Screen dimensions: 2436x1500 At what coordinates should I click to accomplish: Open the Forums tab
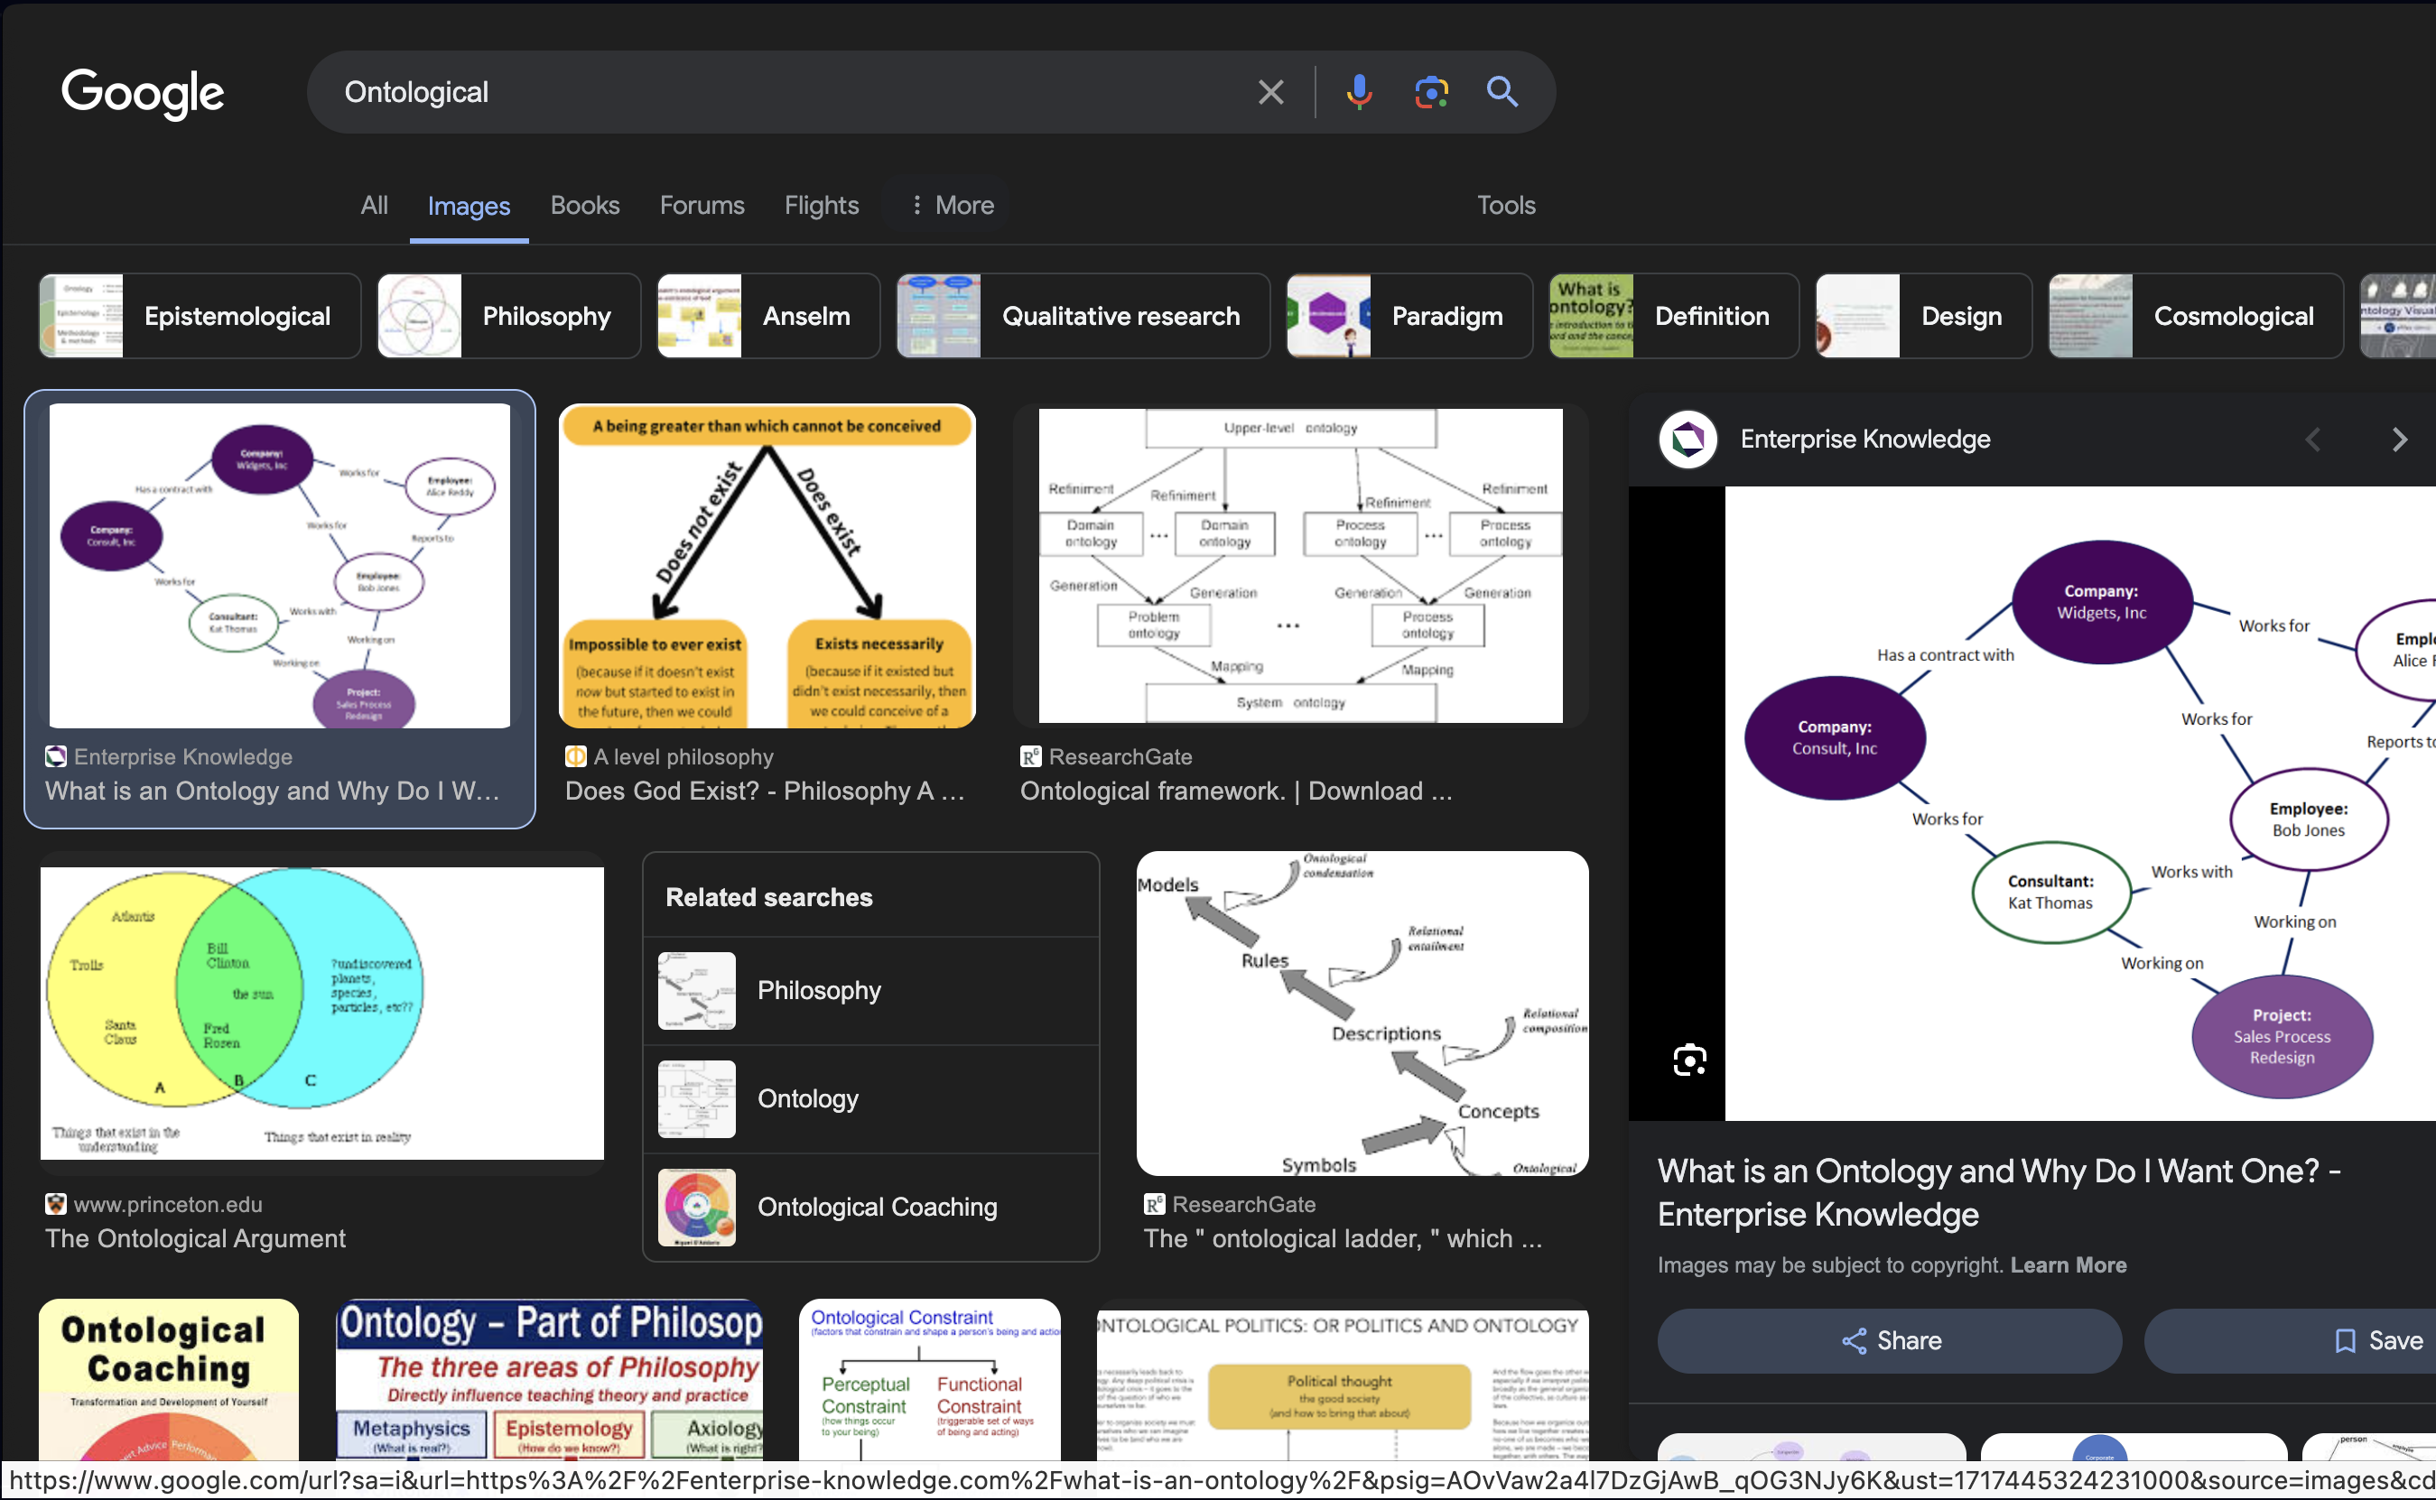[702, 206]
